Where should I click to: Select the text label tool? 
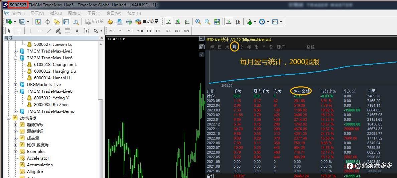click(86, 31)
